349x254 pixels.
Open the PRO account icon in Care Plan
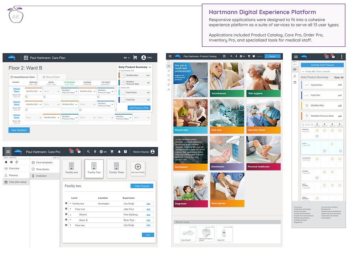coord(144,57)
